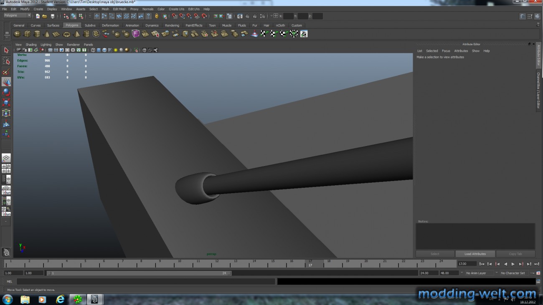Screen dimensions: 543x305
Task: Click the range slider bar
Action: click(138, 273)
